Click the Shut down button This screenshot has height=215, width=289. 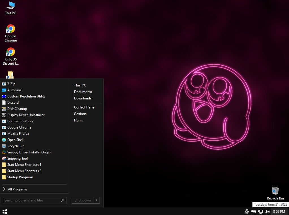pyautogui.click(x=83, y=200)
